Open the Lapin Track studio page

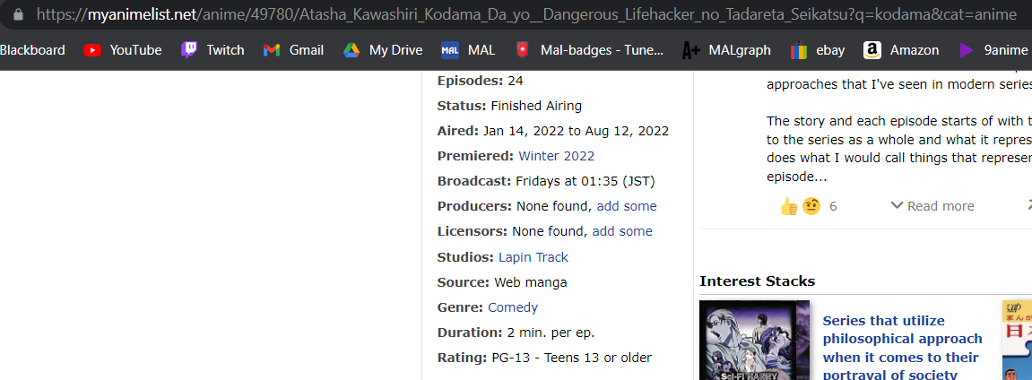(x=533, y=257)
